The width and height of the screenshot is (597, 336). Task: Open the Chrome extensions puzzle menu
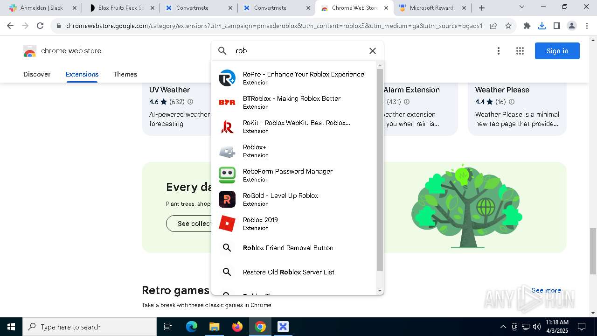pos(527,26)
